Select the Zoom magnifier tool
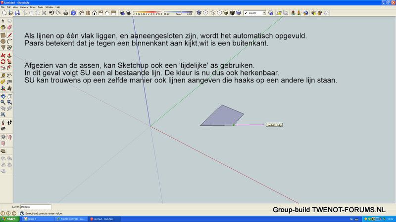The image size is (396, 222). [x=3, y=102]
